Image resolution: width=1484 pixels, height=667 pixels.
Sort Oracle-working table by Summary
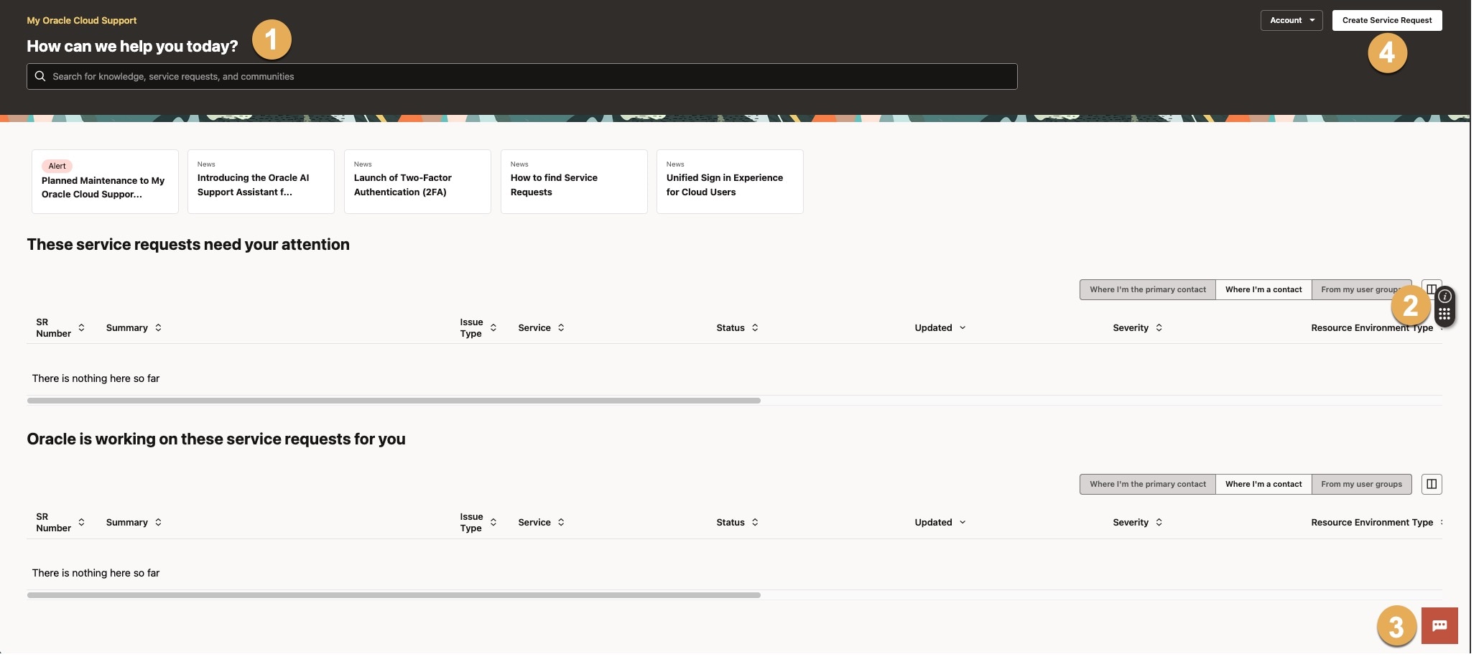(x=158, y=522)
